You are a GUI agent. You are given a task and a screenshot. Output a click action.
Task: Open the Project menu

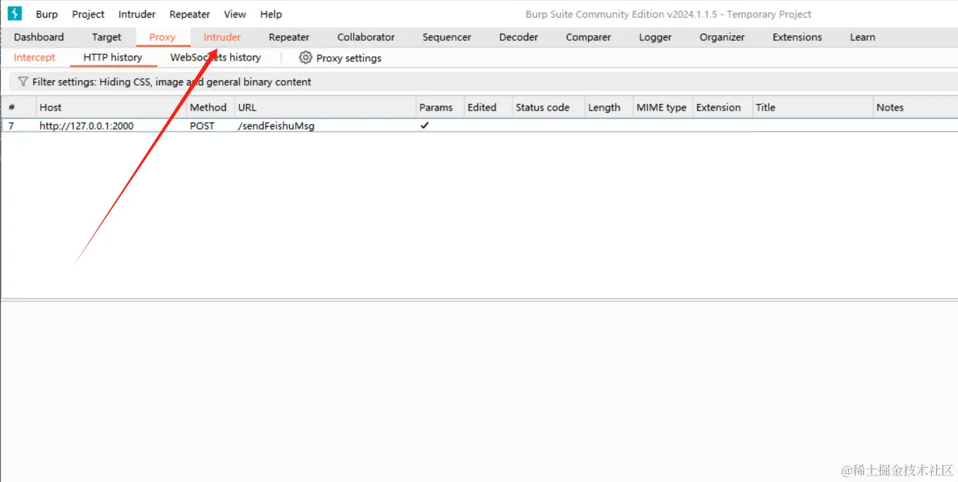click(x=88, y=14)
